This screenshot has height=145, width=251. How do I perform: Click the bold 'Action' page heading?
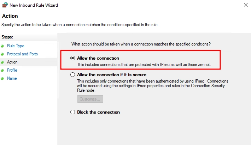click(x=10, y=16)
